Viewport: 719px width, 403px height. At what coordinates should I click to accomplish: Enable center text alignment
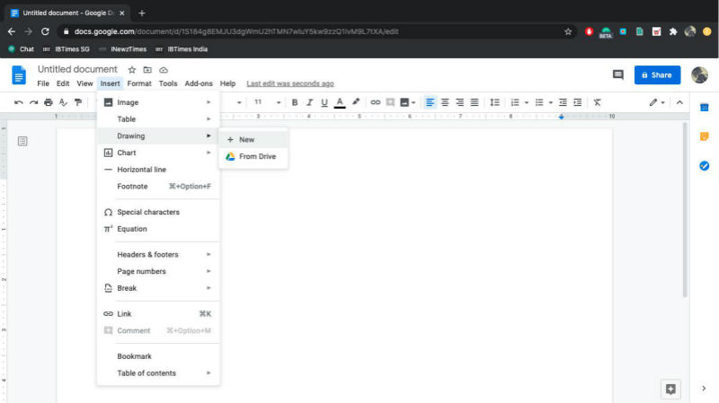[445, 102]
